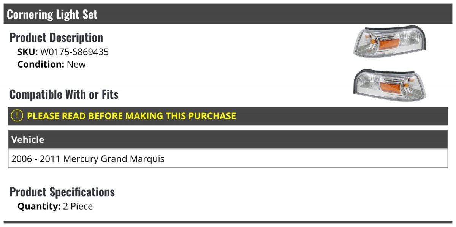Screen dimensions: 456x227
Task: Click the Quantity label
Action: (39, 207)
